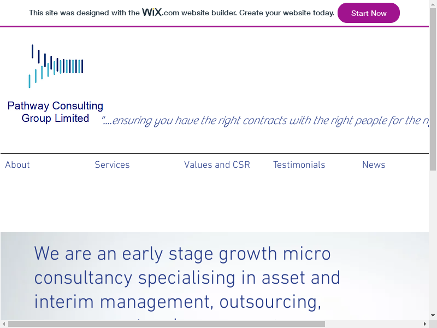Click the horizontal scrollbar thumb
This screenshot has width=437, height=328.
164,324
